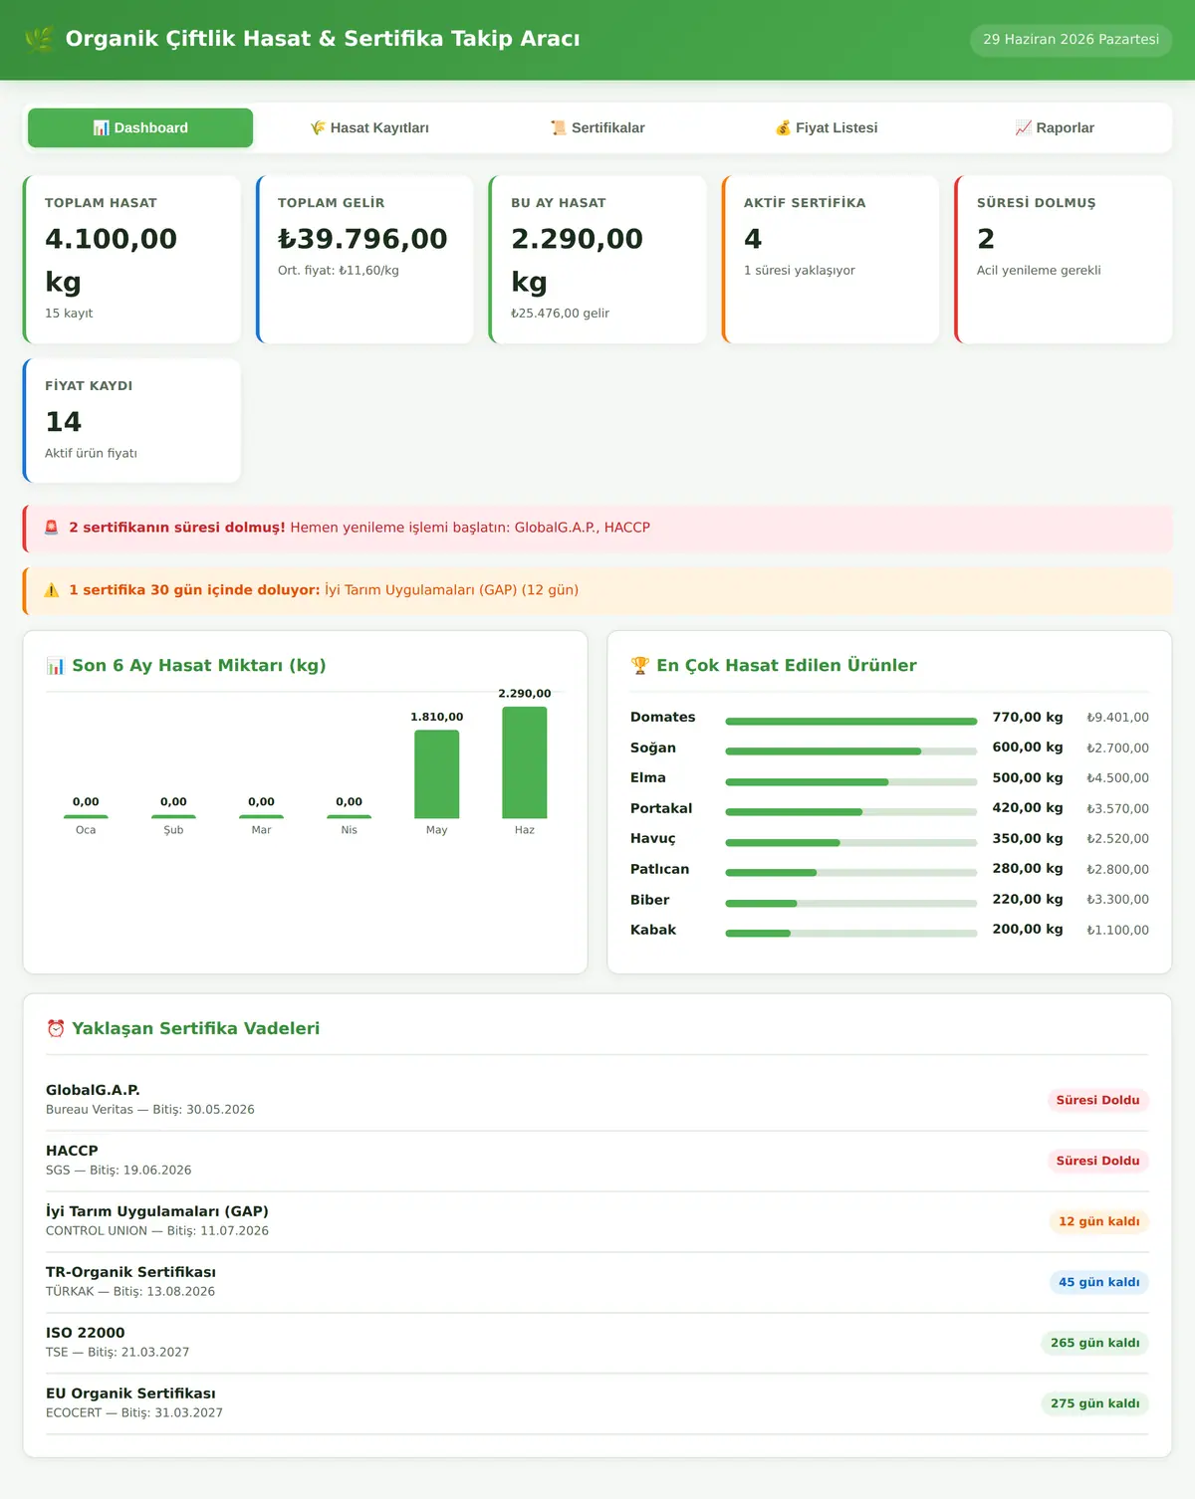Click the Patlıcan product name
This screenshot has width=1195, height=1499.
point(659,869)
